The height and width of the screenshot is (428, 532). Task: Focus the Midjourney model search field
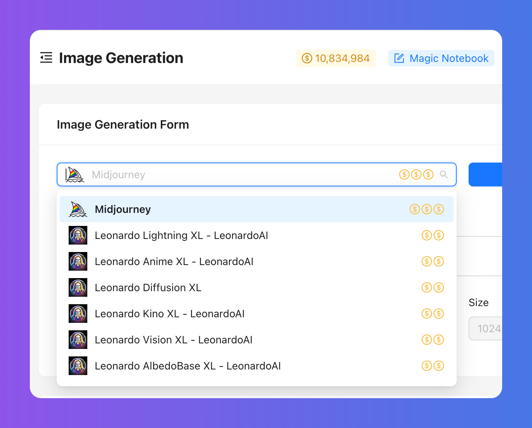[257, 174]
